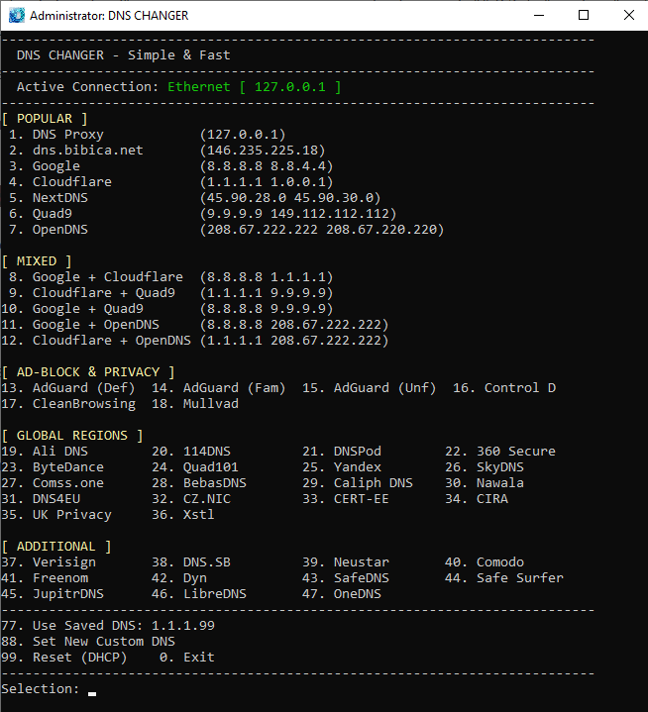Minimize the DNS CHANGER window
Image resolution: width=648 pixels, height=712 pixels.
coord(539,16)
